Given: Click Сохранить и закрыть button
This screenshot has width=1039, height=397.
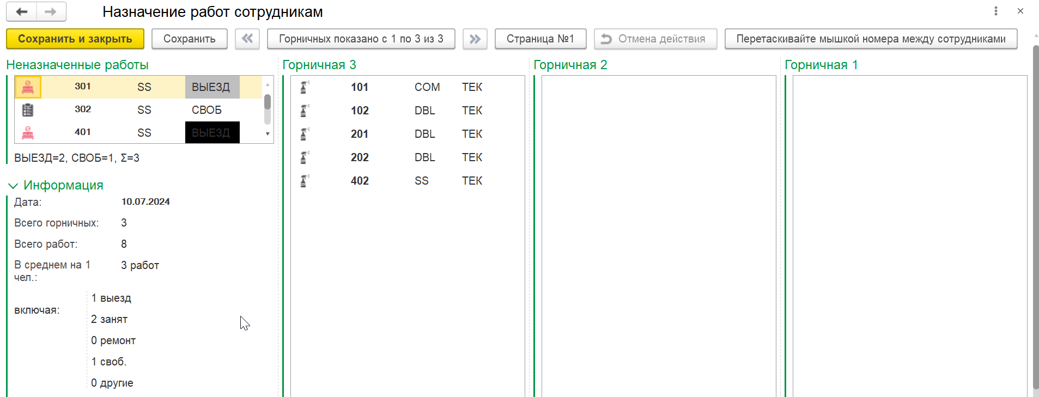Looking at the screenshot, I should coord(75,39).
